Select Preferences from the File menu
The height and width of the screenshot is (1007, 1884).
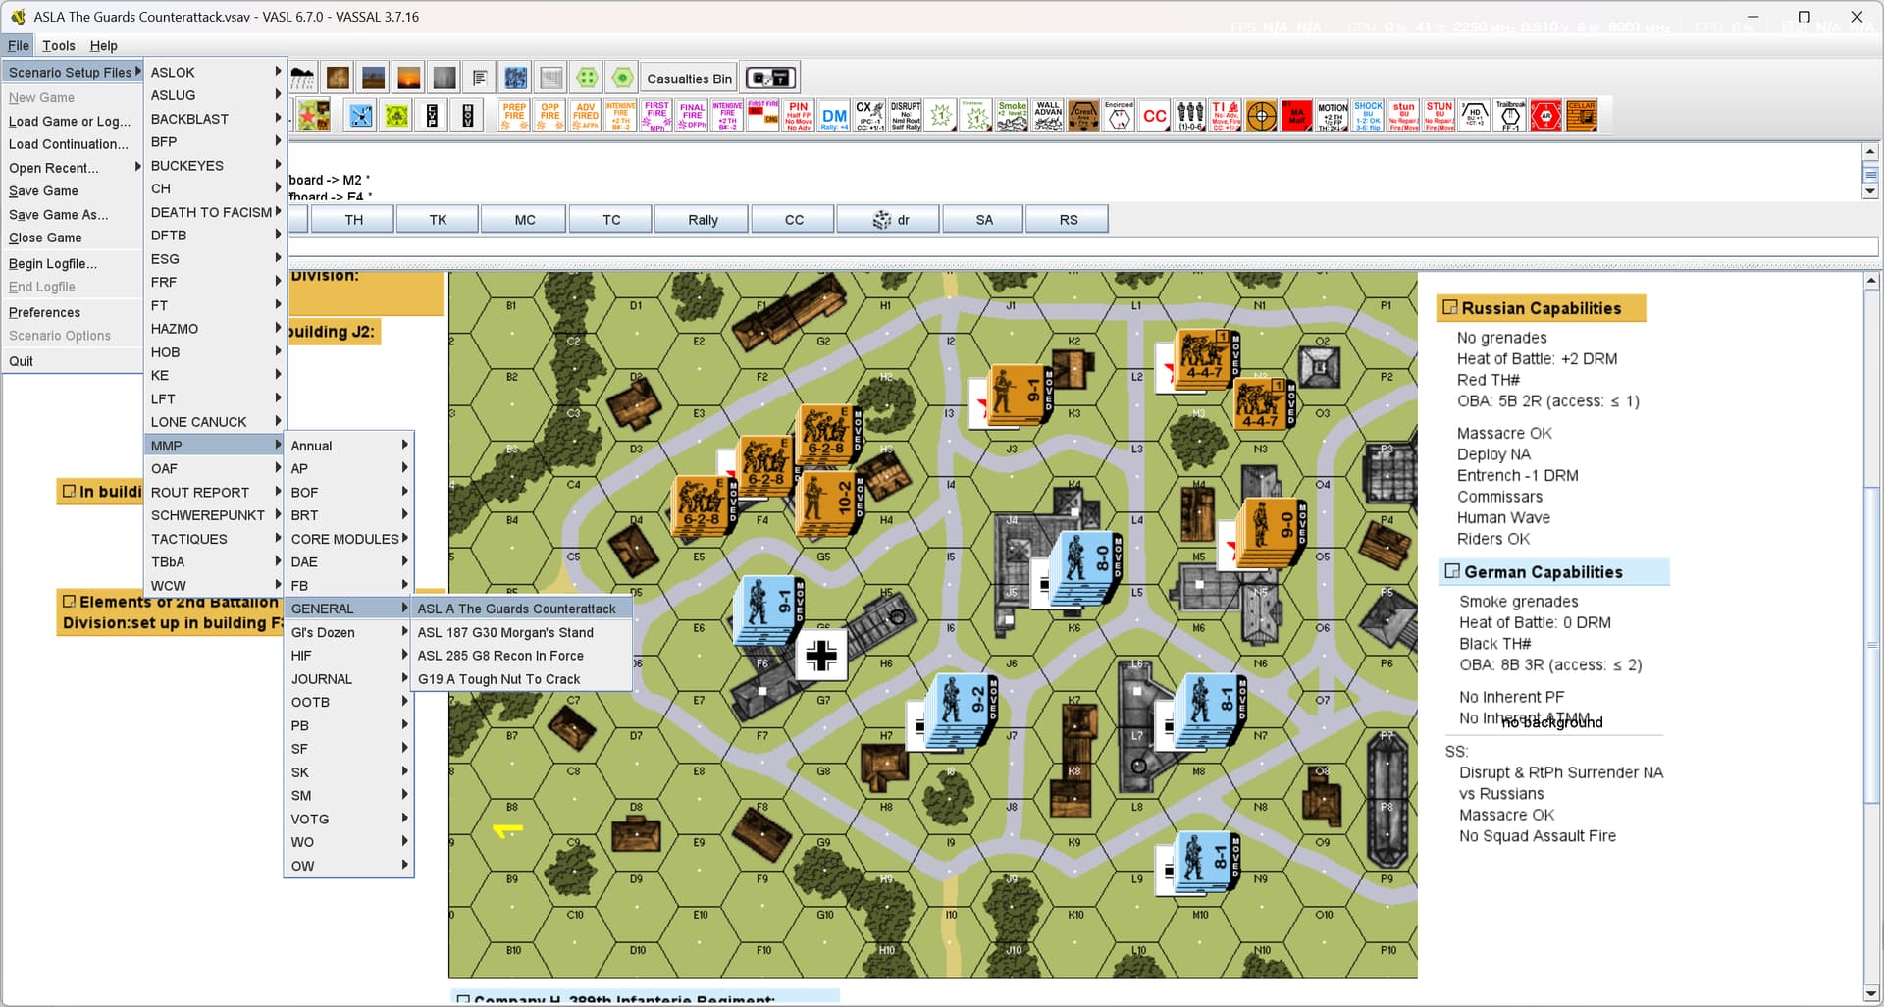tap(45, 312)
